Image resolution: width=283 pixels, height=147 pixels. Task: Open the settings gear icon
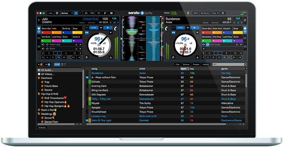(223, 13)
